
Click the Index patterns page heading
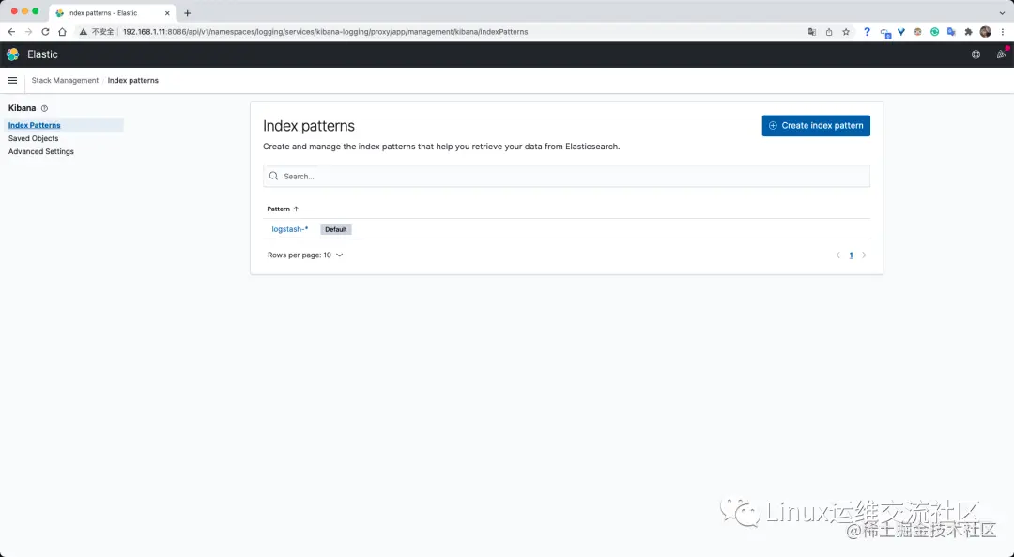click(309, 126)
